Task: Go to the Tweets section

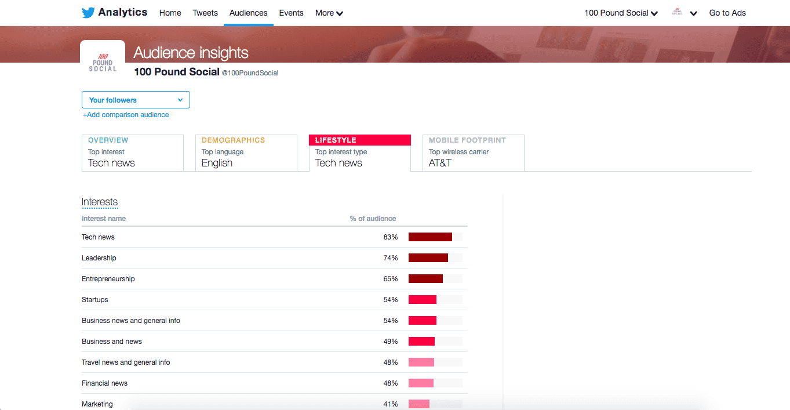Action: click(x=205, y=13)
